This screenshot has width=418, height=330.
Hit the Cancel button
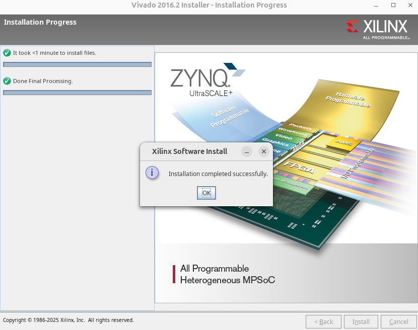coord(398,321)
